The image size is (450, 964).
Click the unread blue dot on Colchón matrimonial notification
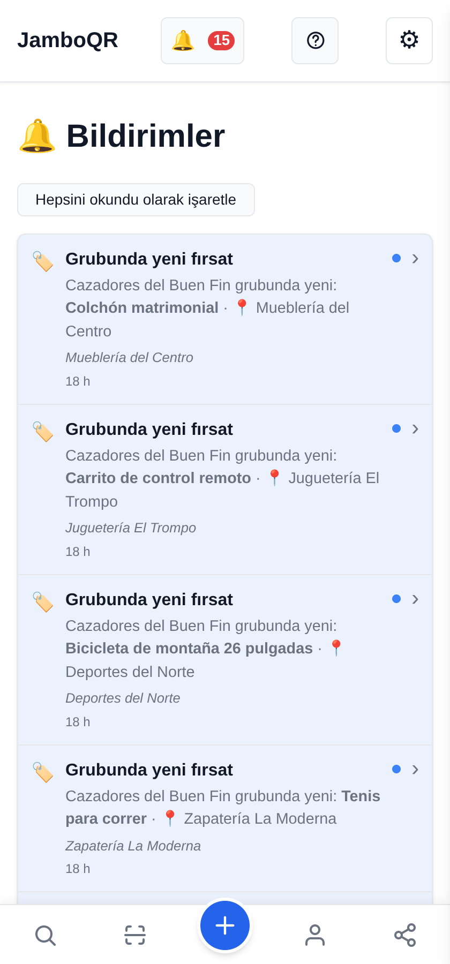tap(396, 258)
